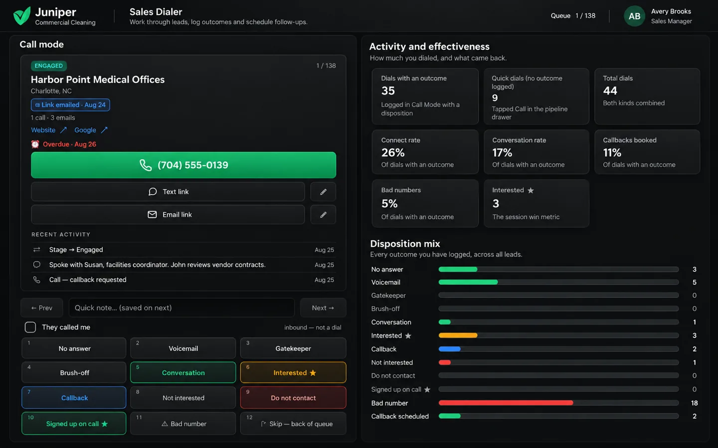
Task: Edit the Email link message pencil
Action: [323, 215]
